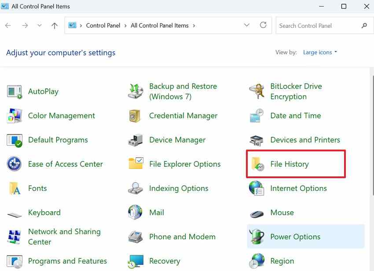This screenshot has width=374, height=271.
Task: Open the BitLocker Drive Encryption icon
Action: click(x=257, y=91)
